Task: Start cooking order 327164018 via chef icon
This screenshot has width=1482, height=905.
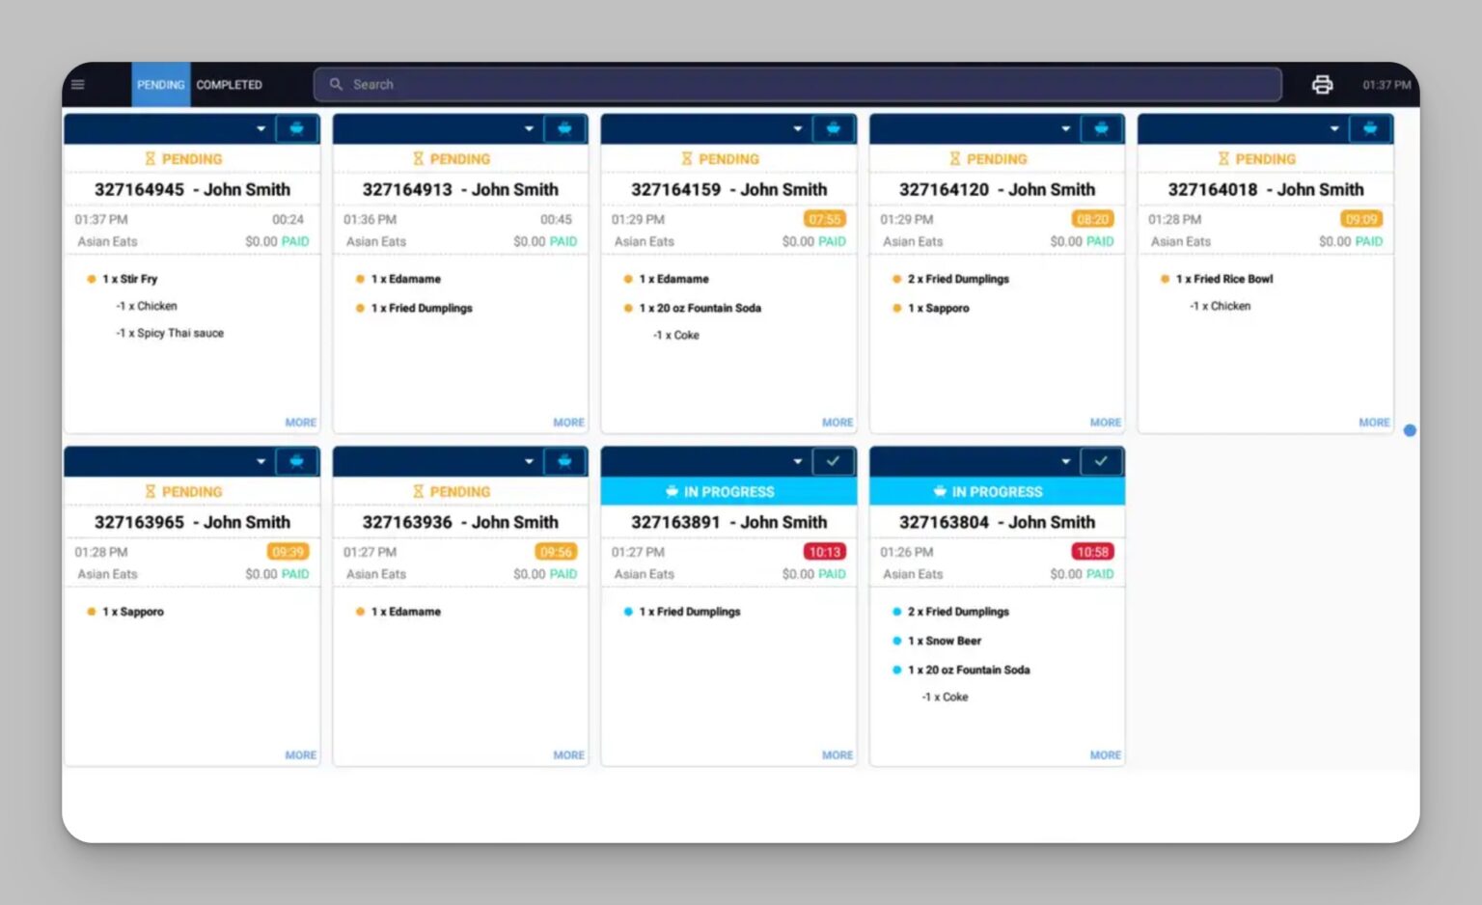Action: [x=1370, y=127]
